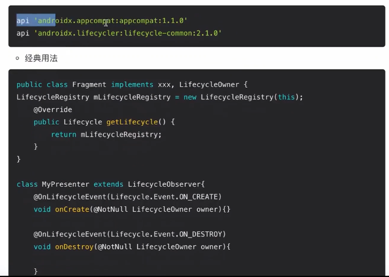Click 'mLifecycleRegistry' variable in the declaration line
Image resolution: width=389 pixels, height=277 pixels.
tap(132, 97)
